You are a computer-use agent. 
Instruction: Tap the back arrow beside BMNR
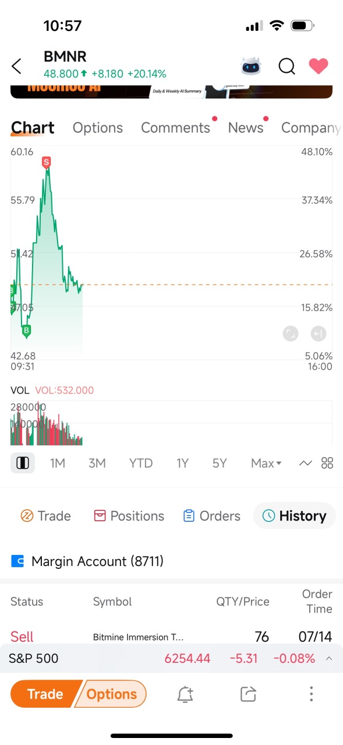tap(17, 66)
